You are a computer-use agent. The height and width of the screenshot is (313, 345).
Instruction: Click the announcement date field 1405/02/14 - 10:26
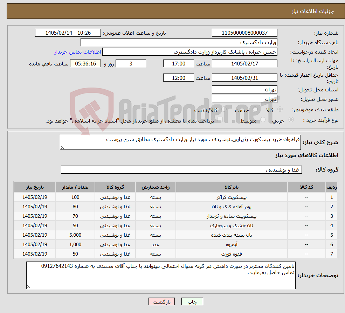click(x=68, y=33)
